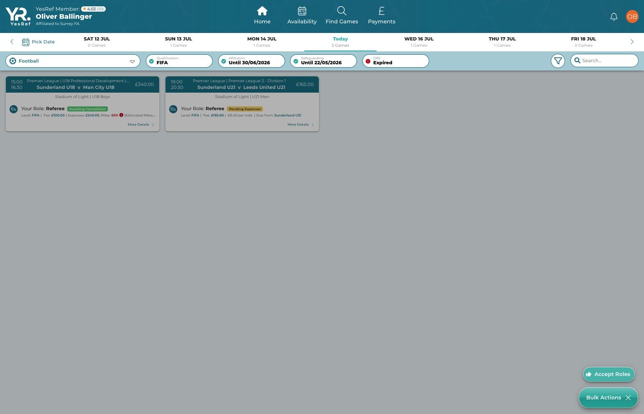Expand the Football sport dropdown
644x414 pixels.
tap(73, 61)
